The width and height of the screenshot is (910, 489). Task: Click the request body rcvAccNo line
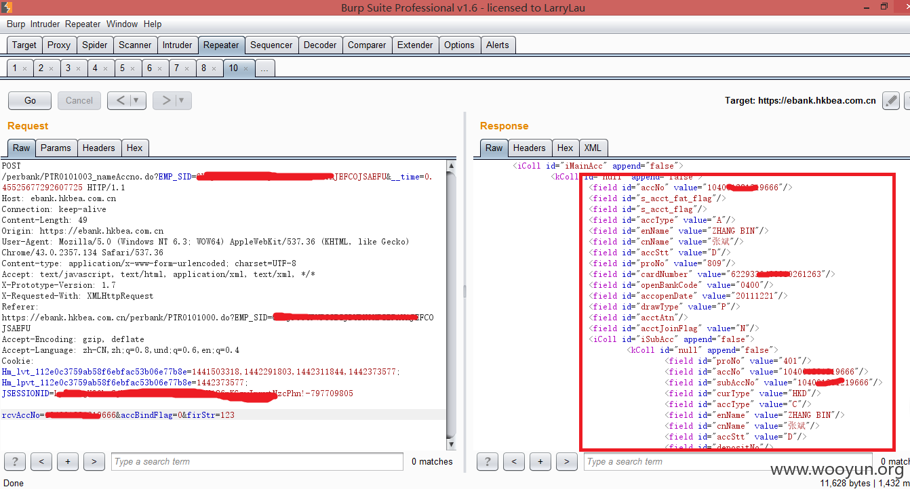click(x=118, y=414)
